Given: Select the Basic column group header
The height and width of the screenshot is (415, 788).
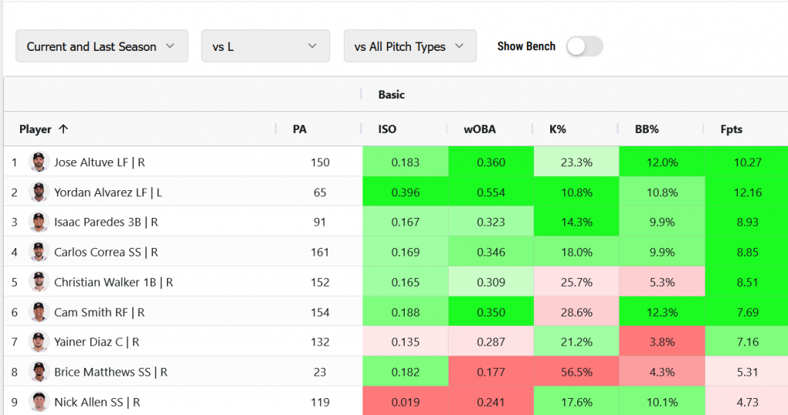Looking at the screenshot, I should click(x=391, y=95).
